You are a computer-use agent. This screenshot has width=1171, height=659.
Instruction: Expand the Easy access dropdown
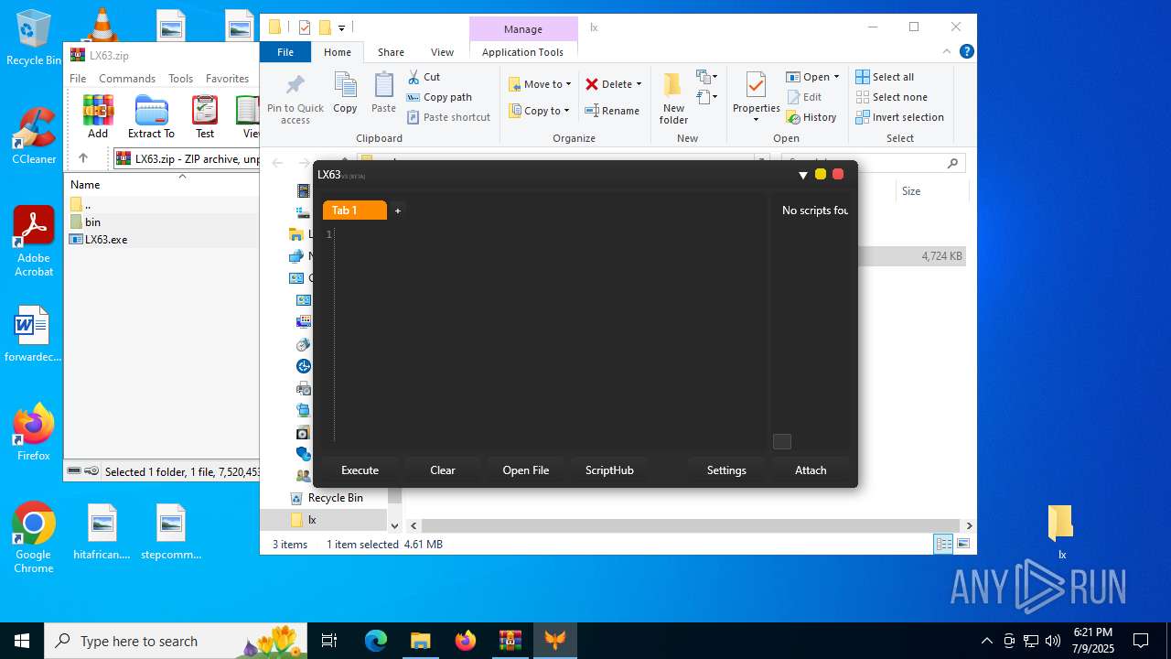(707, 96)
